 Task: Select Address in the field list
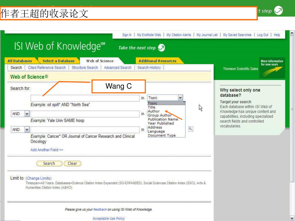(x=155, y=127)
